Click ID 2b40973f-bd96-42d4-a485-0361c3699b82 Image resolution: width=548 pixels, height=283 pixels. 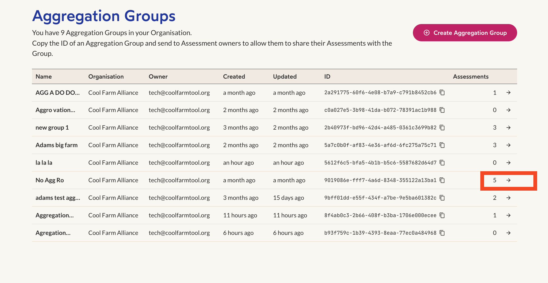pyautogui.click(x=380, y=127)
